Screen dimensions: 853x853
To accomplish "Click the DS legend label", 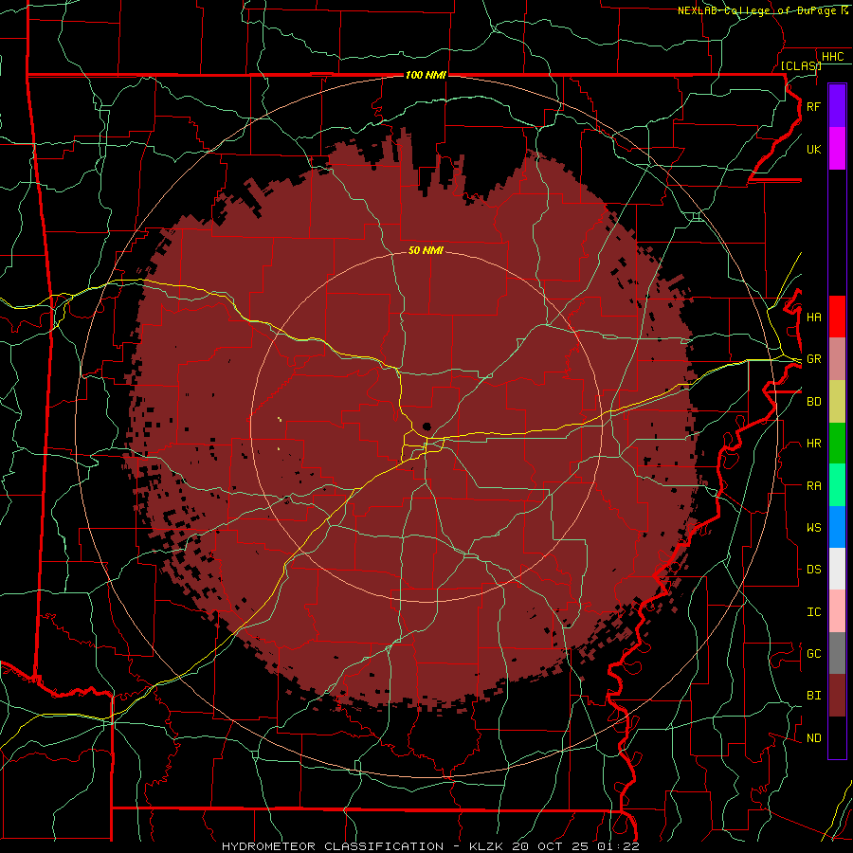I will point(814,570).
